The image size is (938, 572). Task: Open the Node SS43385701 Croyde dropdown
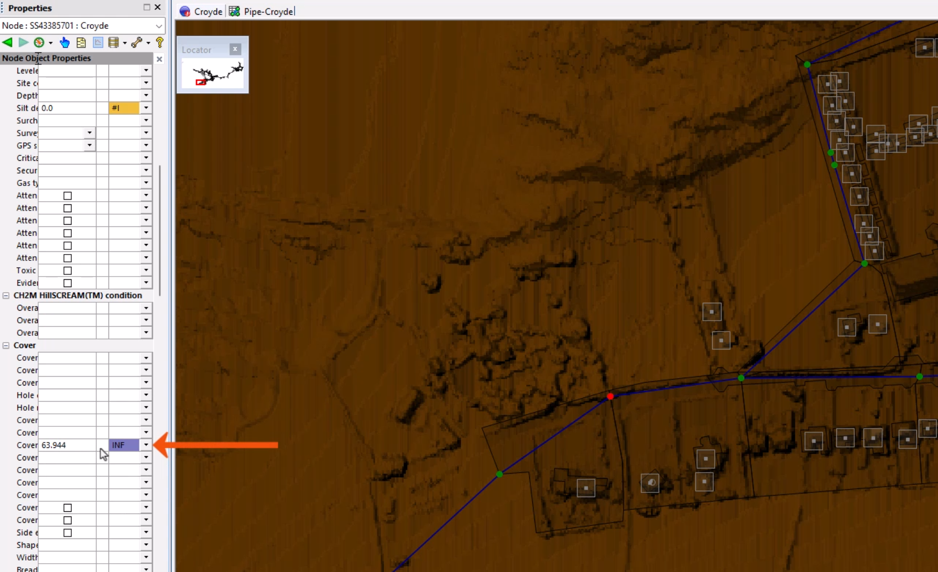coord(158,26)
